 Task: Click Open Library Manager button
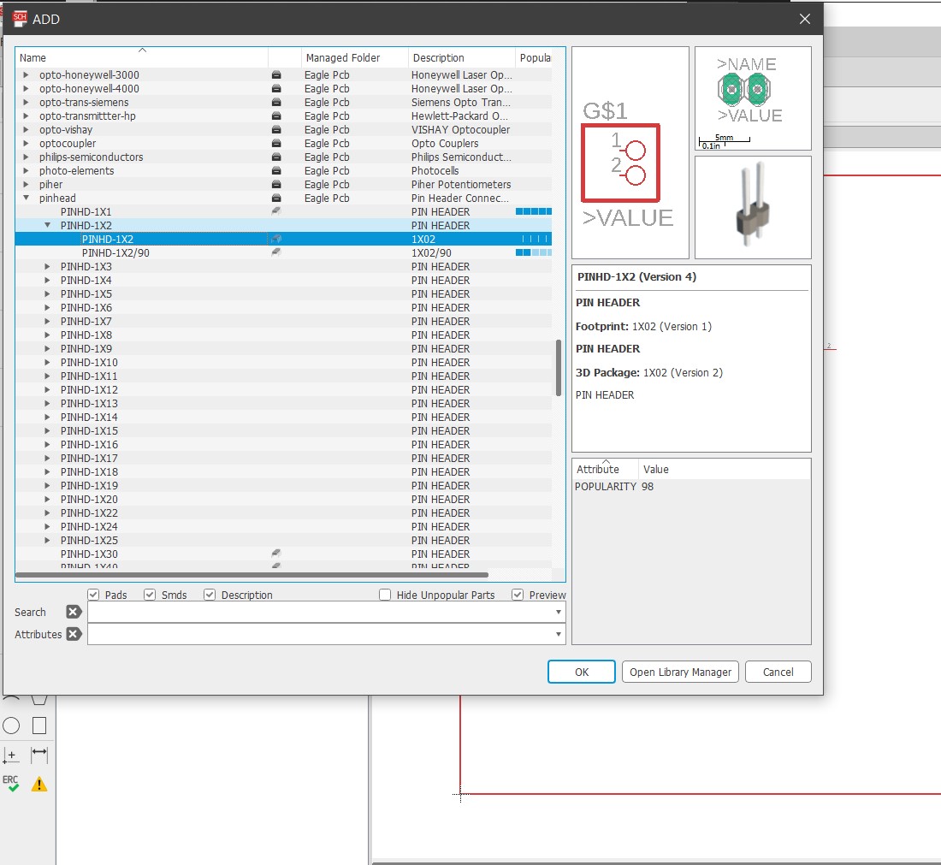click(680, 672)
